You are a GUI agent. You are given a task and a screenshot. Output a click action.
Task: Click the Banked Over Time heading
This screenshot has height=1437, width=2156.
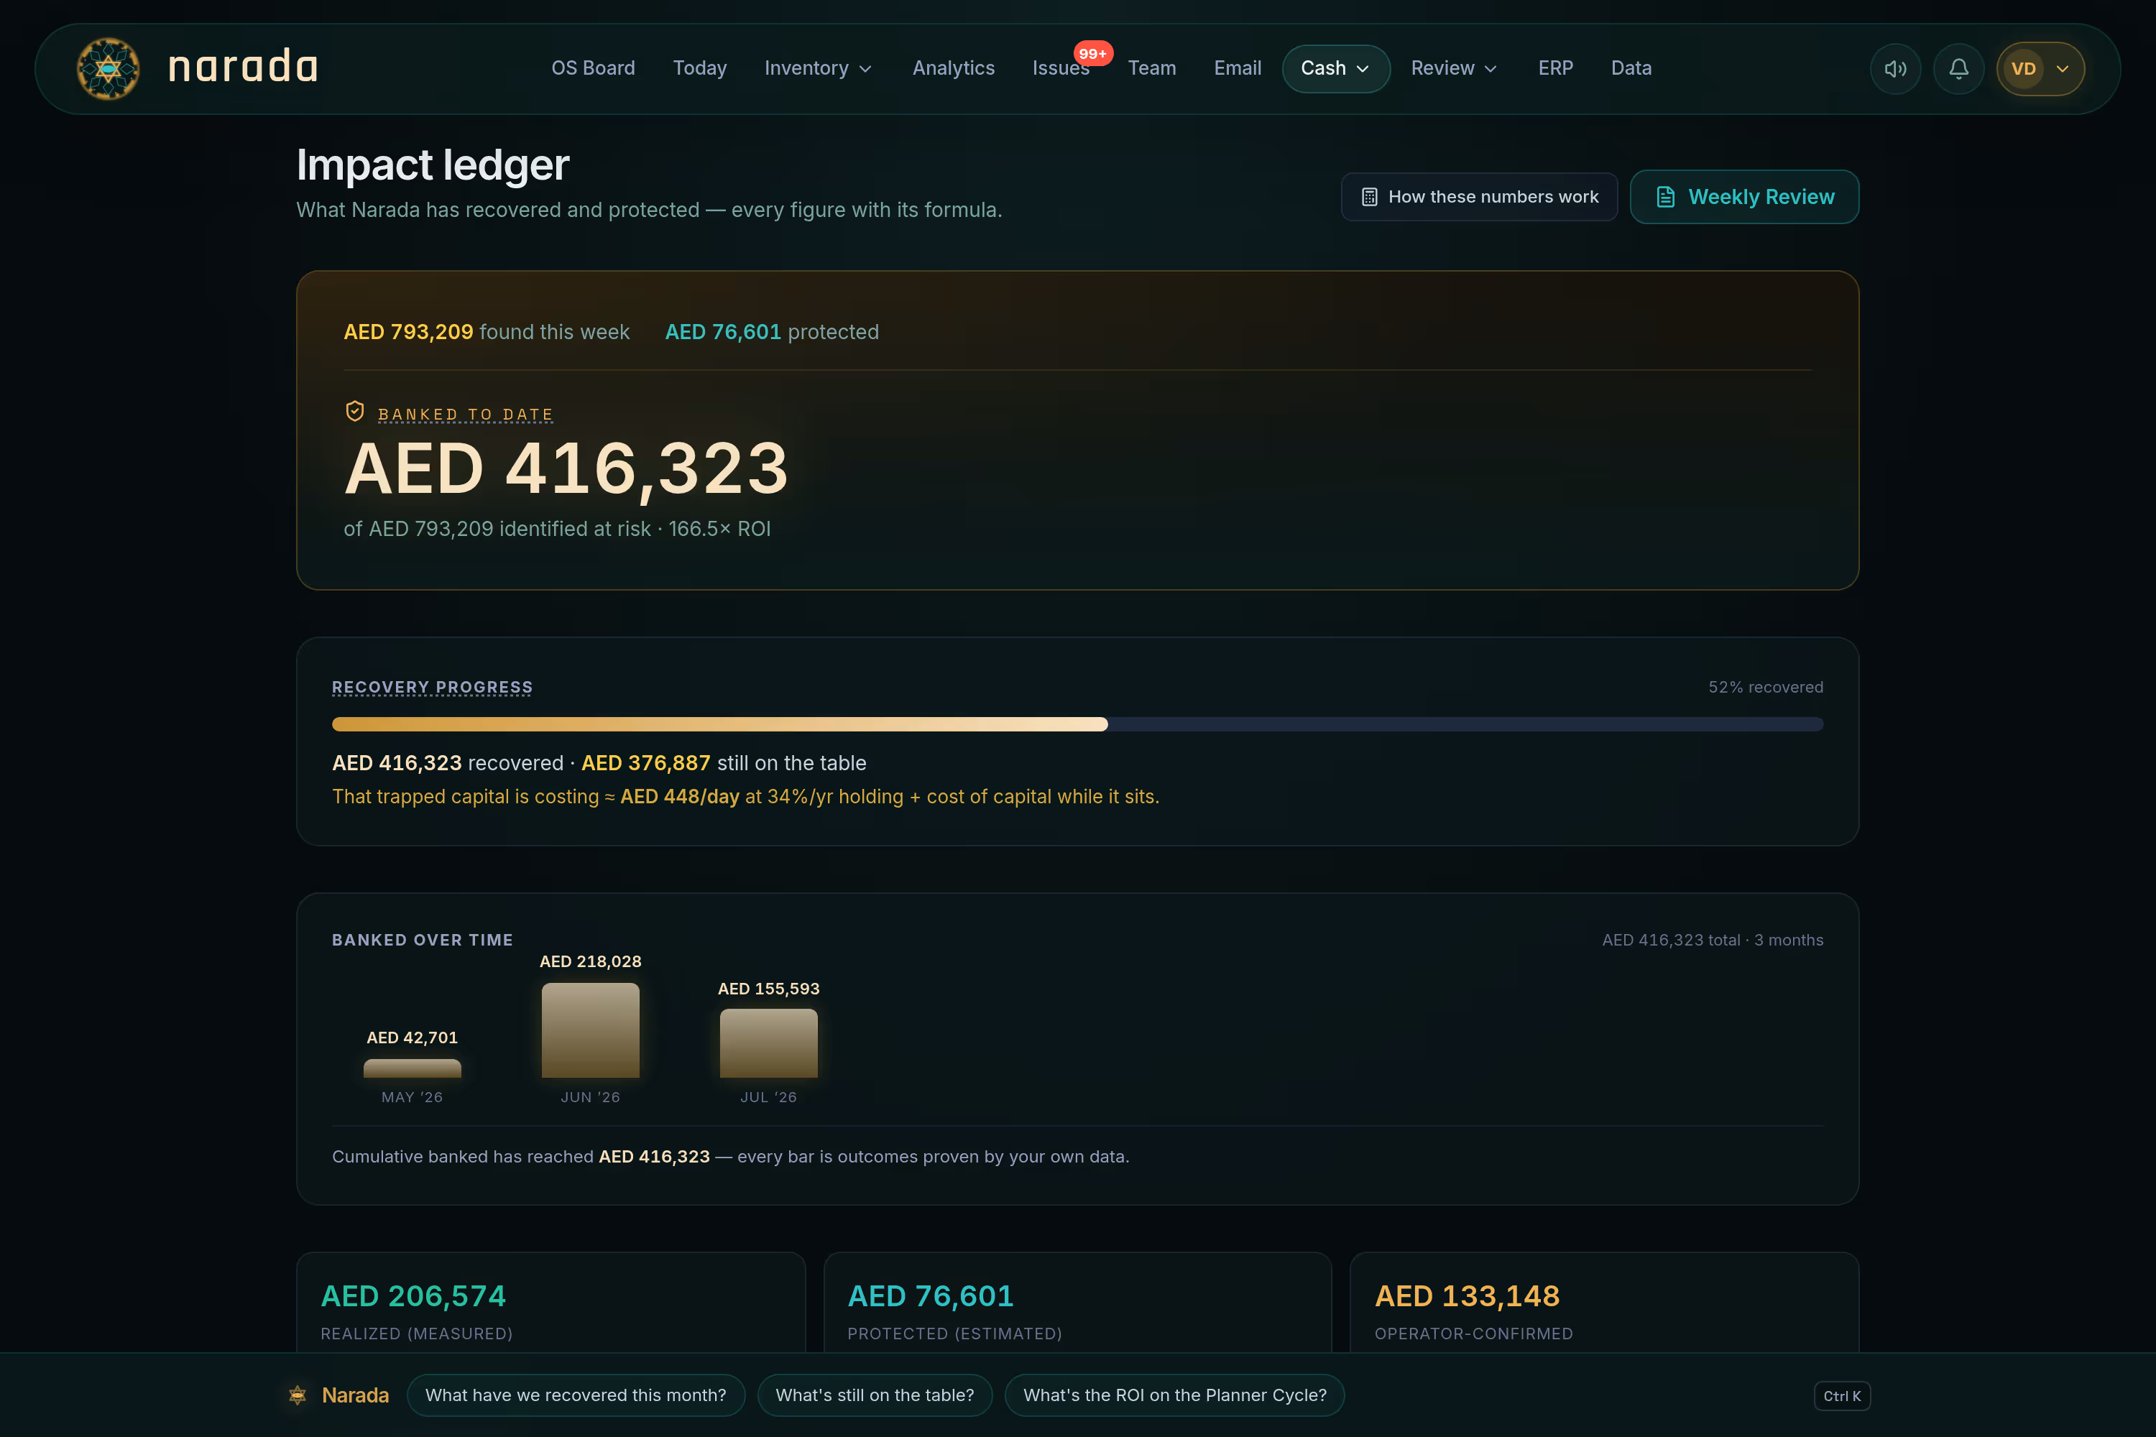click(x=423, y=939)
